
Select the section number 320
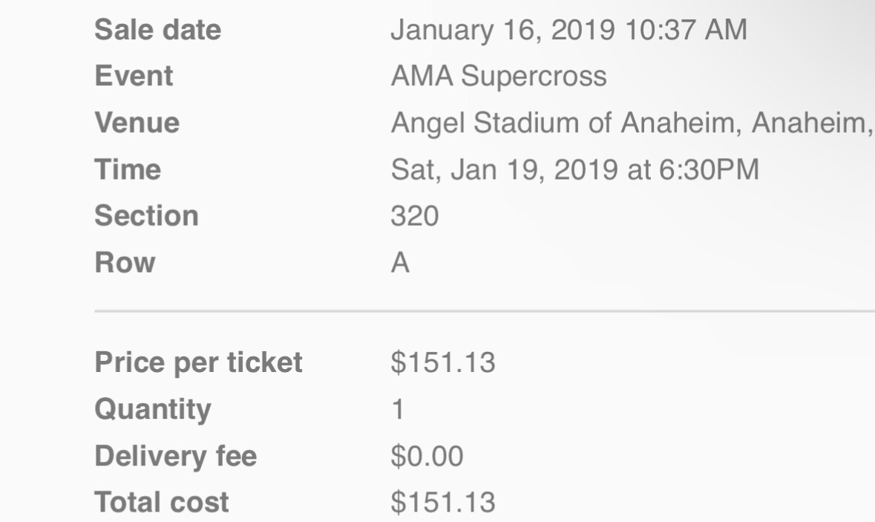414,215
